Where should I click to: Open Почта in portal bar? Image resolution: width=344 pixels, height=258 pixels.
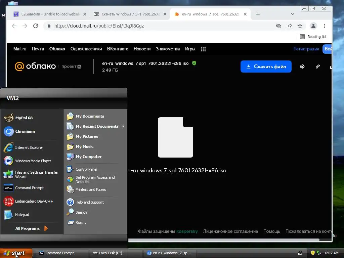click(x=38, y=49)
